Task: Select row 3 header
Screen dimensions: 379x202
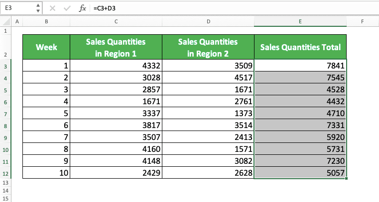Action: [x=5, y=65]
